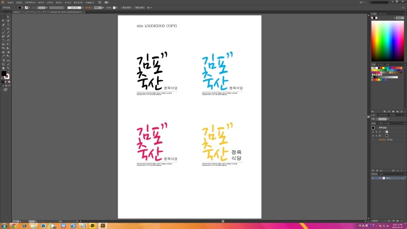Select the Direct Selection tool
This screenshot has width=407, height=229.
tap(8, 17)
